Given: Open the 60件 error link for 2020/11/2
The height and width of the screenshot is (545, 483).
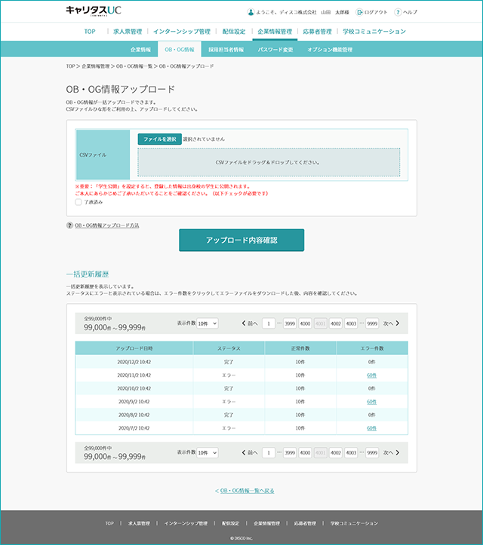Looking at the screenshot, I should point(372,375).
